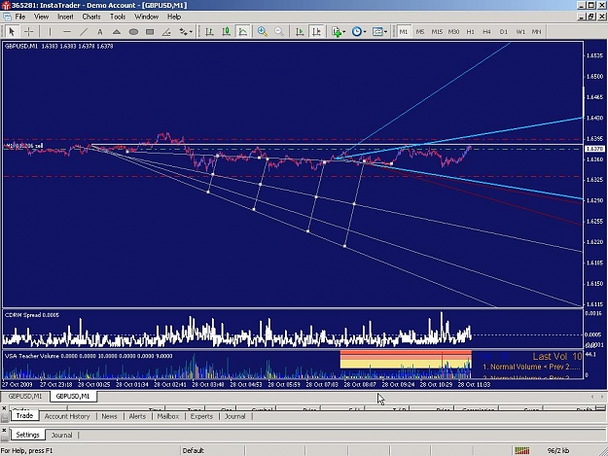
Task: Close the Tester panel
Action: tap(4, 431)
